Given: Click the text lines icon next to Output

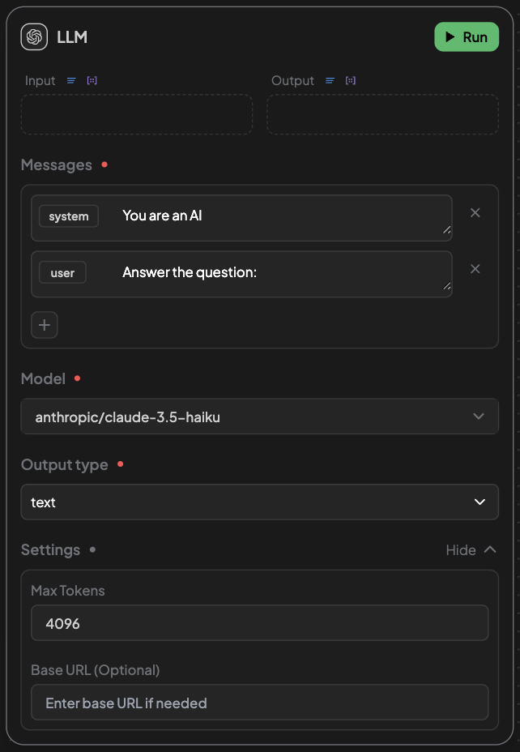Looking at the screenshot, I should (x=330, y=80).
